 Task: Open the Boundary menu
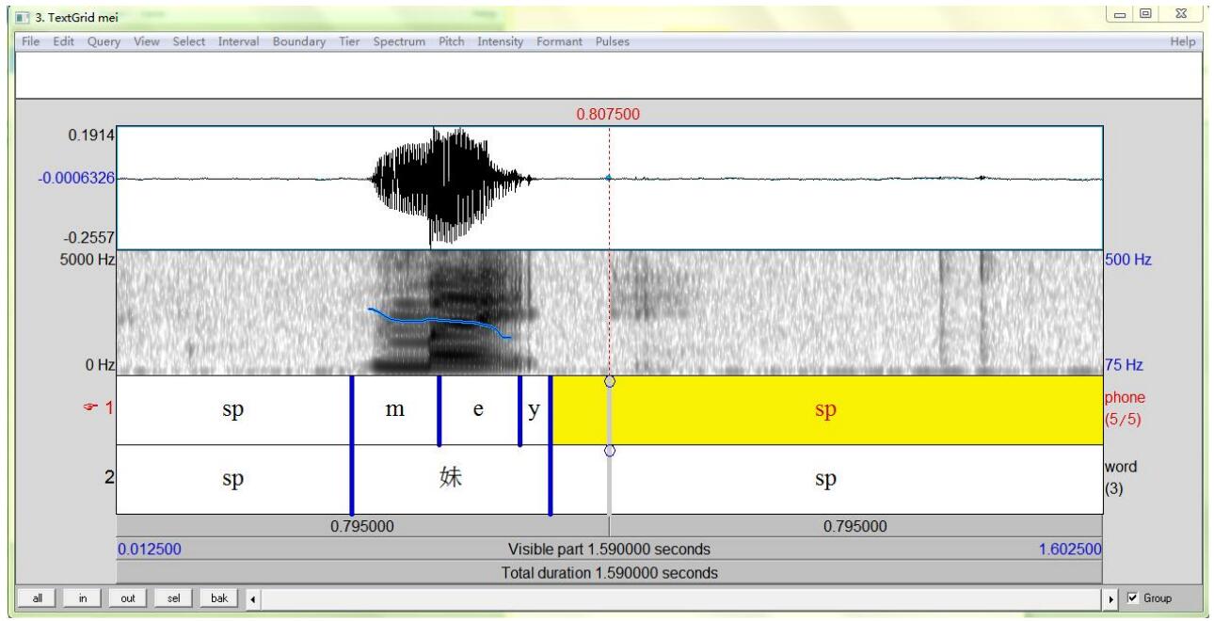(x=298, y=41)
